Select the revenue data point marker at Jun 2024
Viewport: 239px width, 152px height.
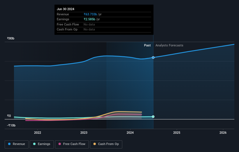click(x=153, y=57)
